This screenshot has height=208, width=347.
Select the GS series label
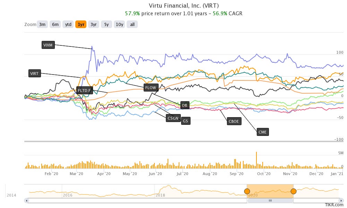[185, 121]
